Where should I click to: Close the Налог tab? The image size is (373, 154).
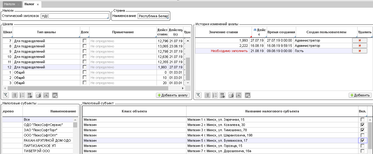click(38, 5)
